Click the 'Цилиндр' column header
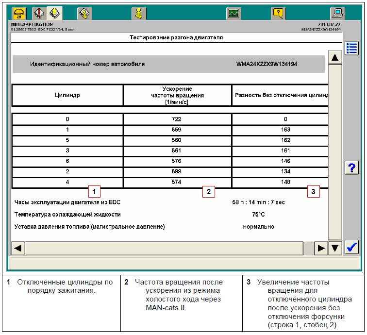This screenshot has width=367, height=335. coord(67,95)
